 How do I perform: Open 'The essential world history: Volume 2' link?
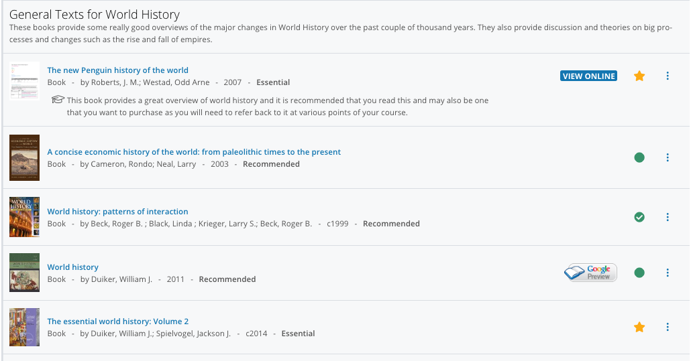117,321
